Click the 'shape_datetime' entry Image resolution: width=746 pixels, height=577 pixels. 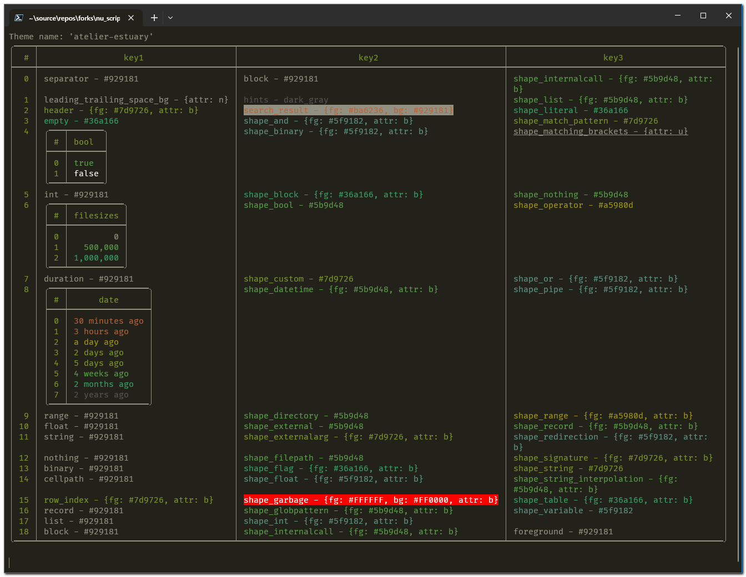pos(341,289)
